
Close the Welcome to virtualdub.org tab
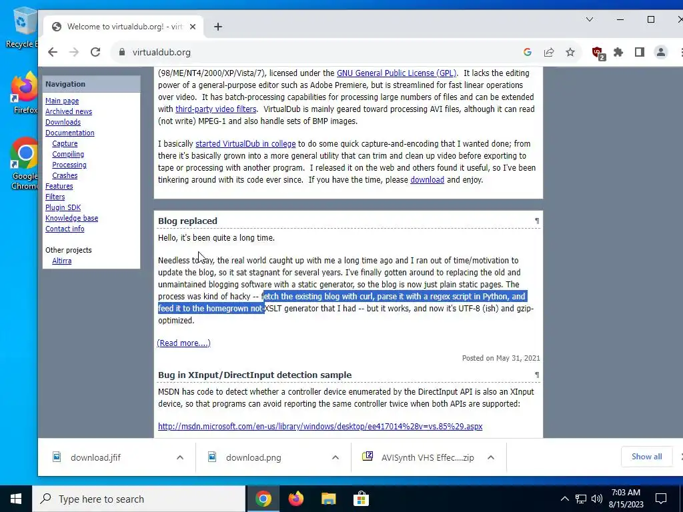(x=193, y=27)
